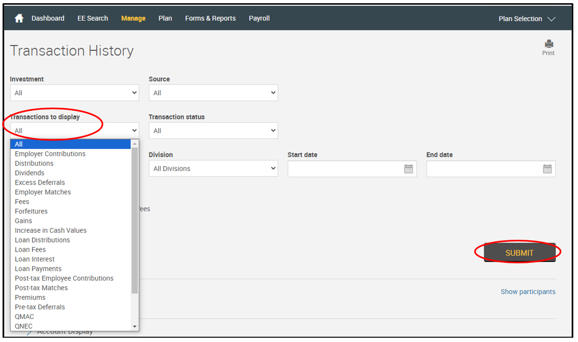Expand the Transaction status dropdown
This screenshot has height=342, width=578.
(213, 131)
